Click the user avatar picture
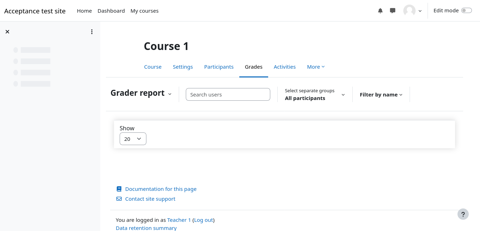Screen dimensions: 480x231 click(409, 11)
